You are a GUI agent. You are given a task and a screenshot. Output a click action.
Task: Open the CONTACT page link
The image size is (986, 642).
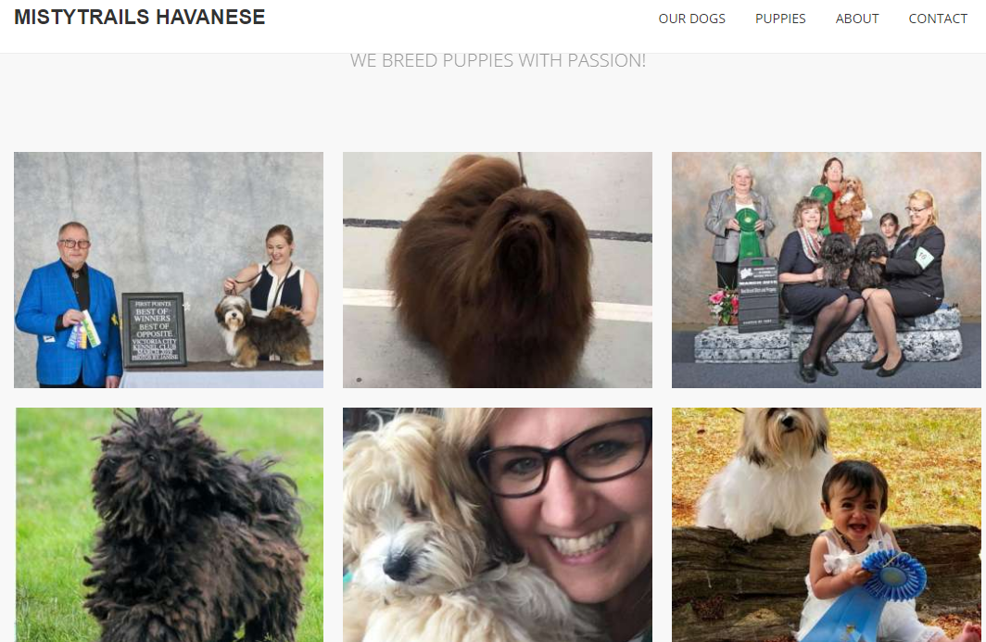coord(938,19)
